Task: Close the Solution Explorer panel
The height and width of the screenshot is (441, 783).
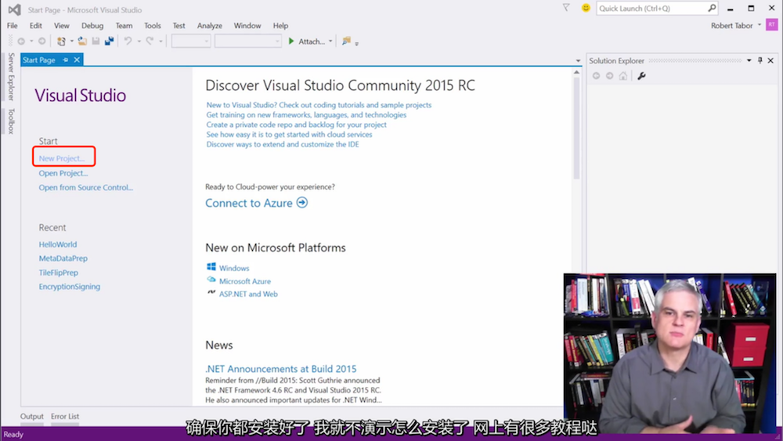Action: coord(770,60)
